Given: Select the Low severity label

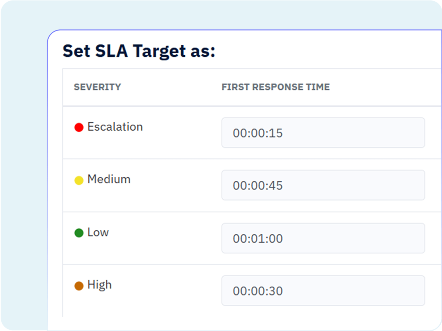Looking at the screenshot, I should [x=98, y=233].
